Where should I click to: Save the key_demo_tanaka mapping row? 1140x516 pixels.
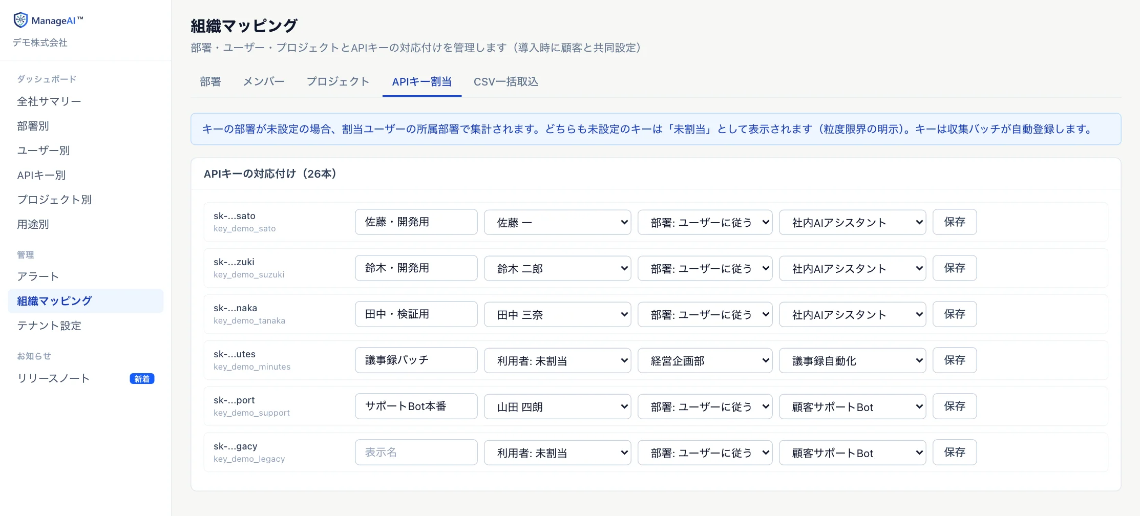955,314
